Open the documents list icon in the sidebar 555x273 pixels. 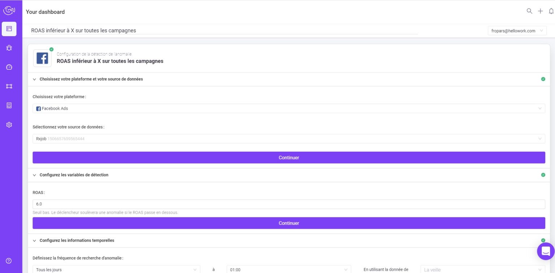[x=9, y=105]
